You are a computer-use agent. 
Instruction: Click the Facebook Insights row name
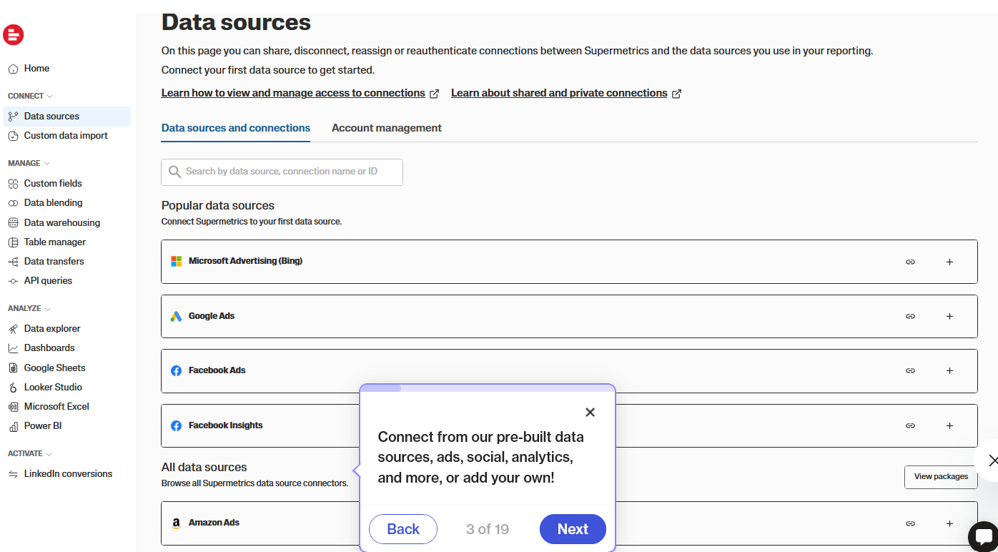tap(226, 425)
